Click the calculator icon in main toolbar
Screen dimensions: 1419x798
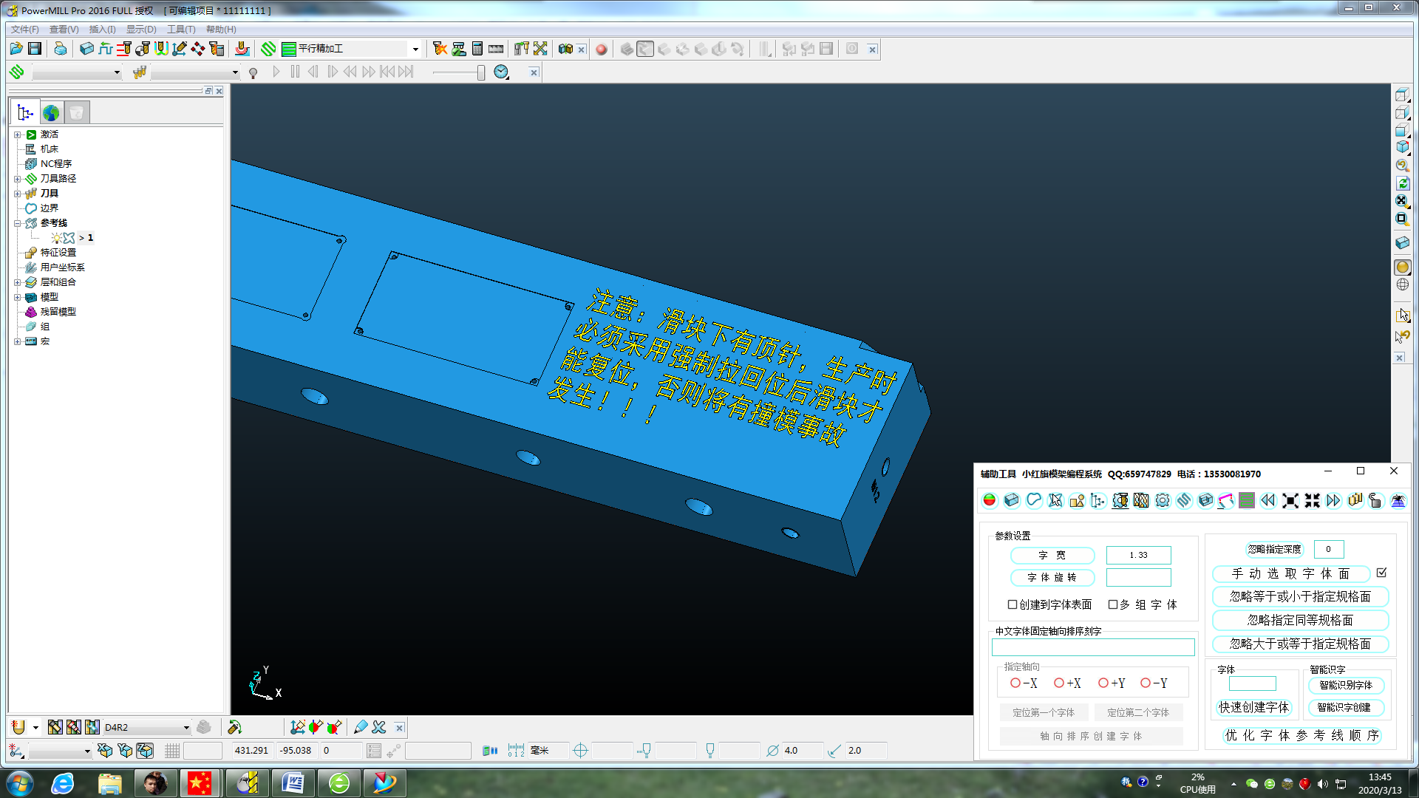(477, 49)
